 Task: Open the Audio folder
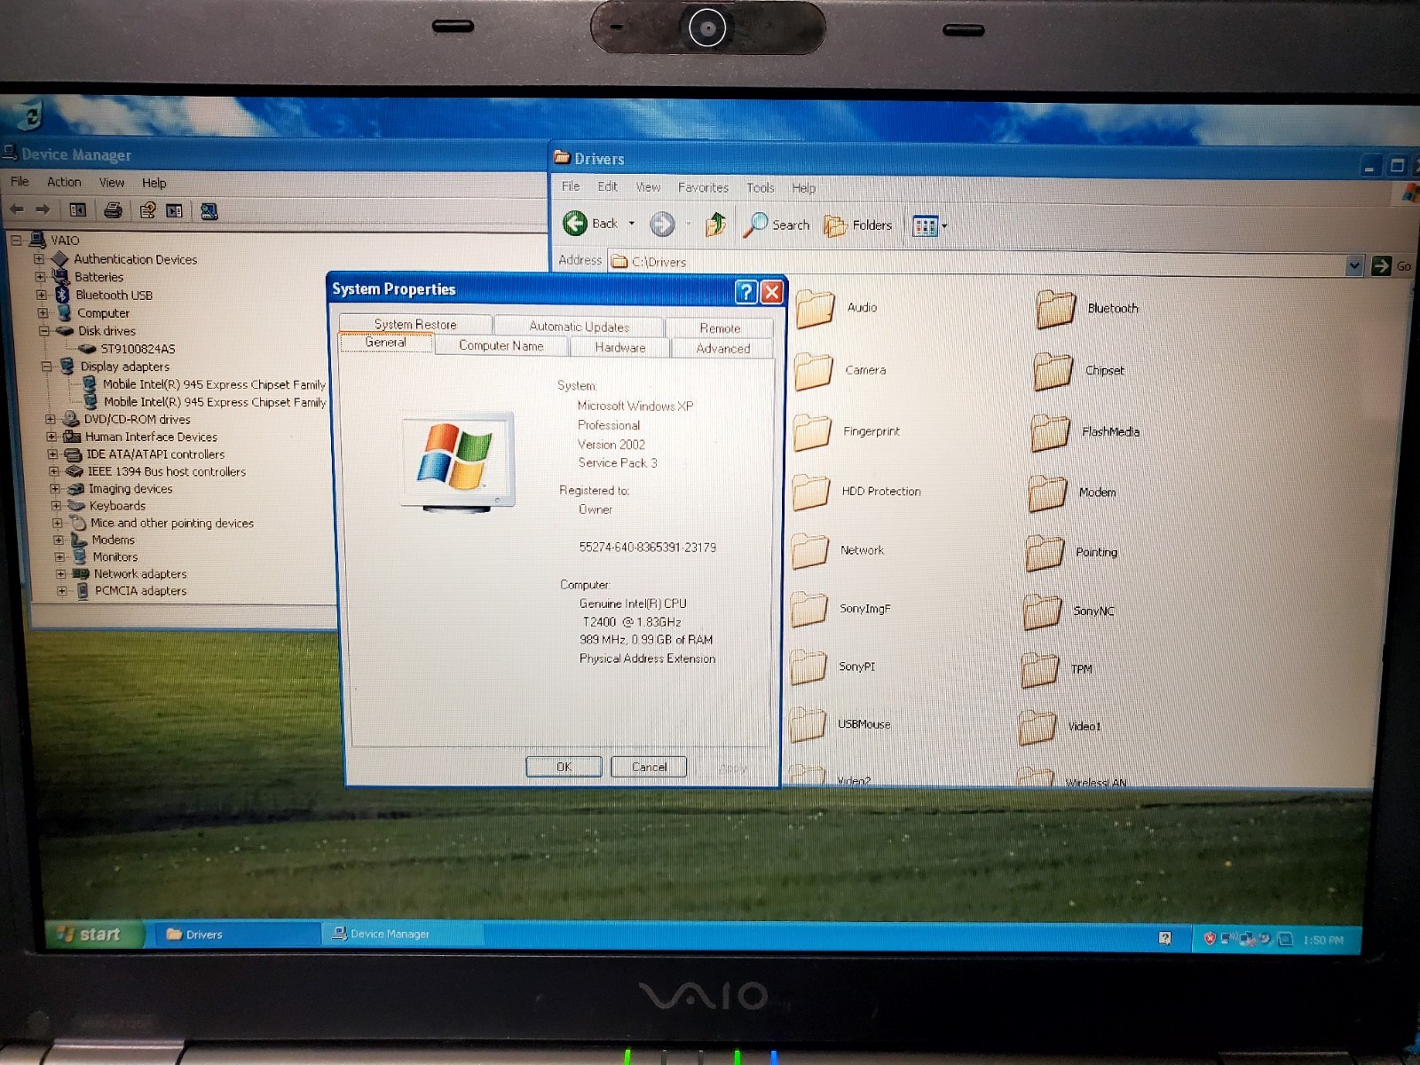836,308
